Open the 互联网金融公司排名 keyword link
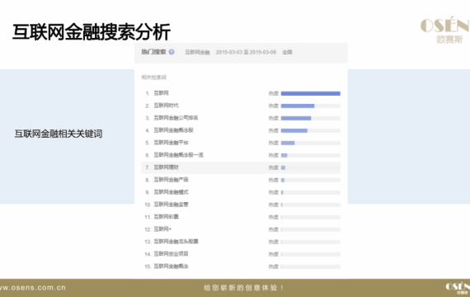The image size is (470, 297). (x=176, y=118)
